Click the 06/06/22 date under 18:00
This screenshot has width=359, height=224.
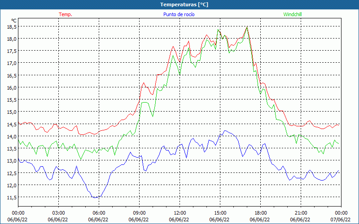coord(260,220)
